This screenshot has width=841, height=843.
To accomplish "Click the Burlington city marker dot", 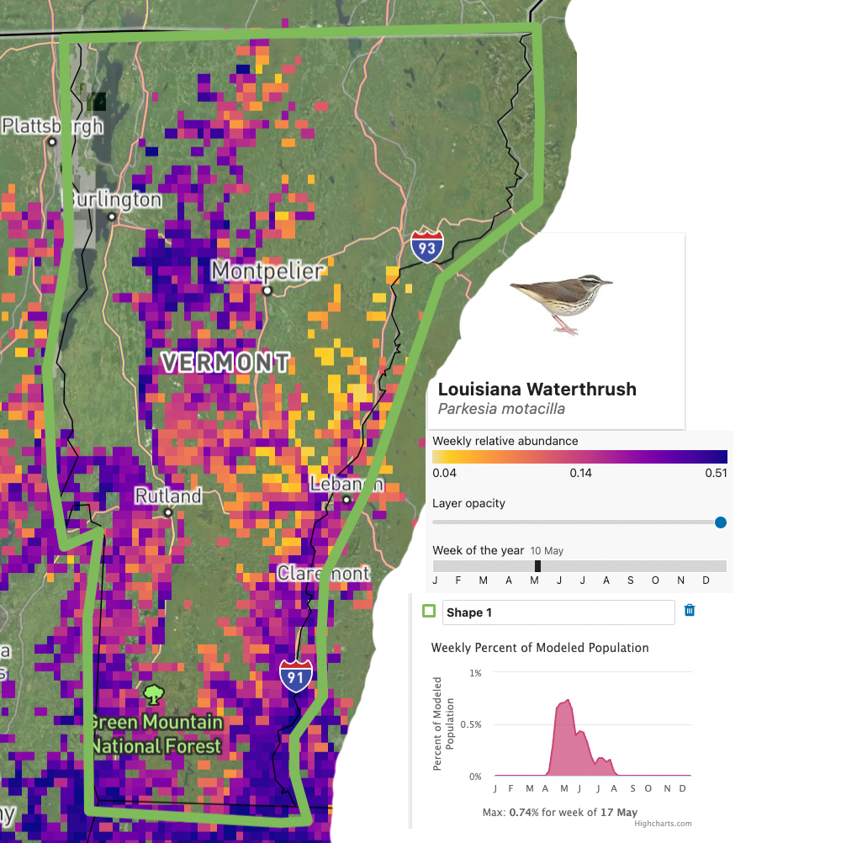I will [112, 216].
